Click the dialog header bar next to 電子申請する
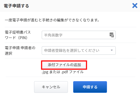The height and width of the screenshot is (96, 140). (80, 6)
